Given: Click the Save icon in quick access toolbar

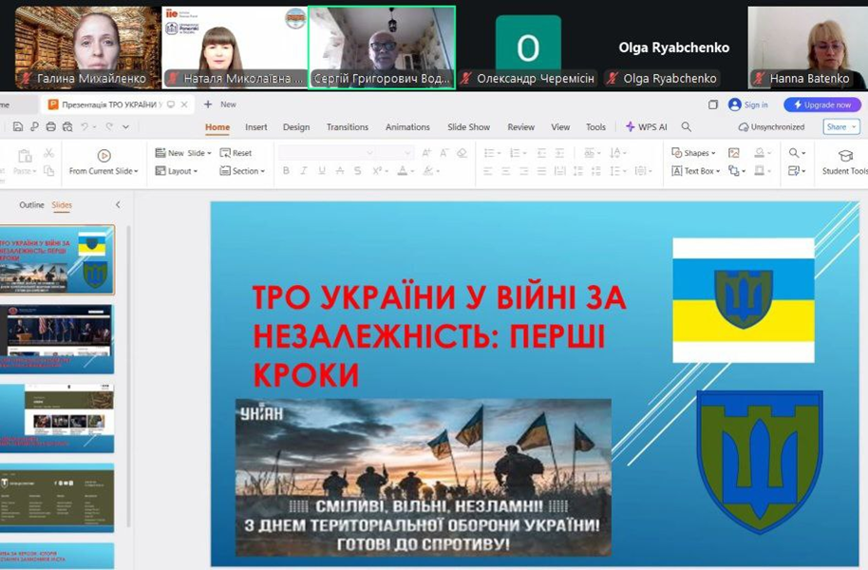Looking at the screenshot, I should coord(18,127).
